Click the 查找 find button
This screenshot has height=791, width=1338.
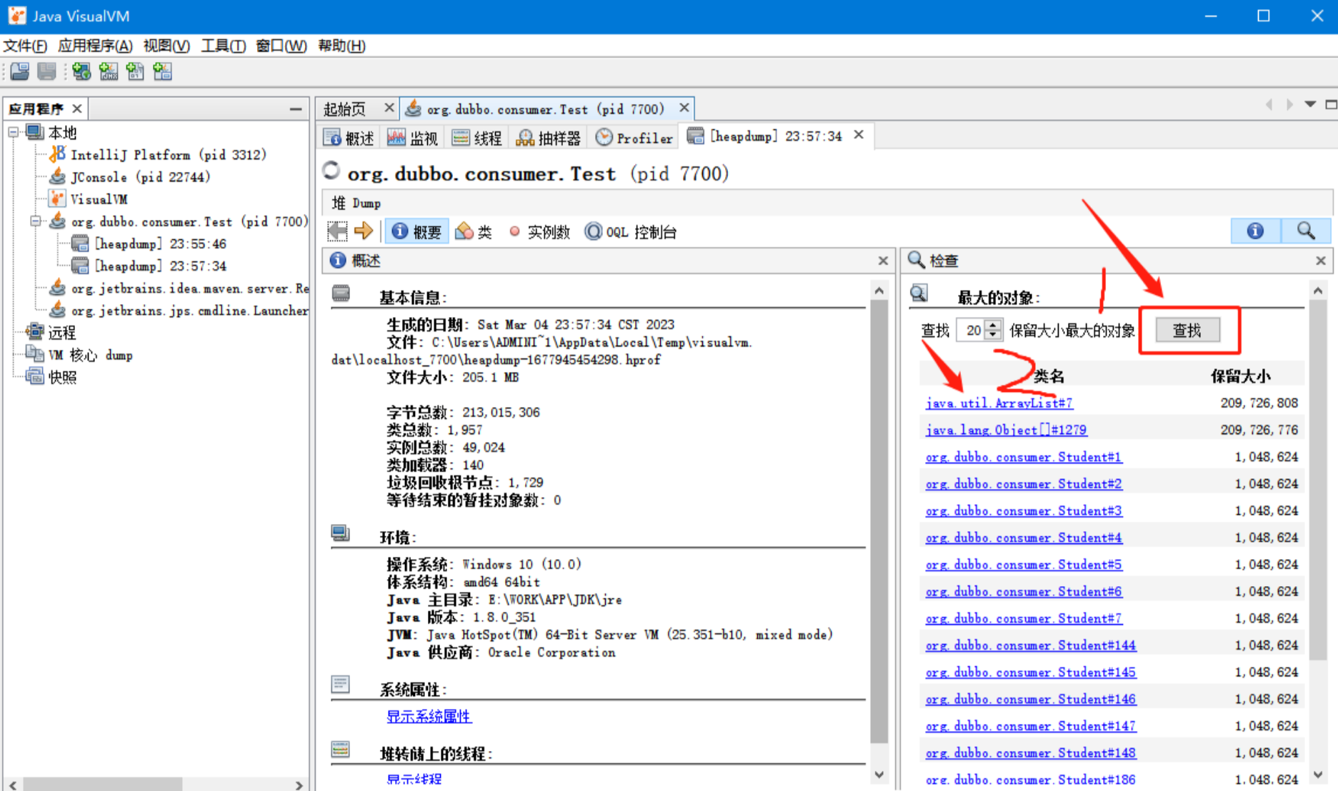coord(1187,331)
